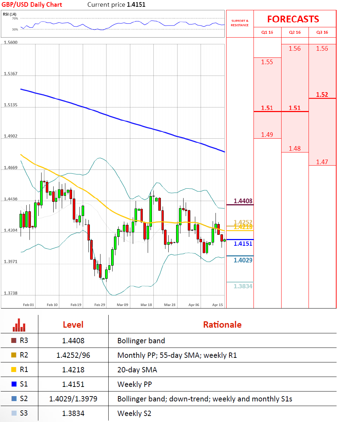The image size is (338, 422).
Task: Click the R3 dark red color swatch
Action: (x=14, y=340)
